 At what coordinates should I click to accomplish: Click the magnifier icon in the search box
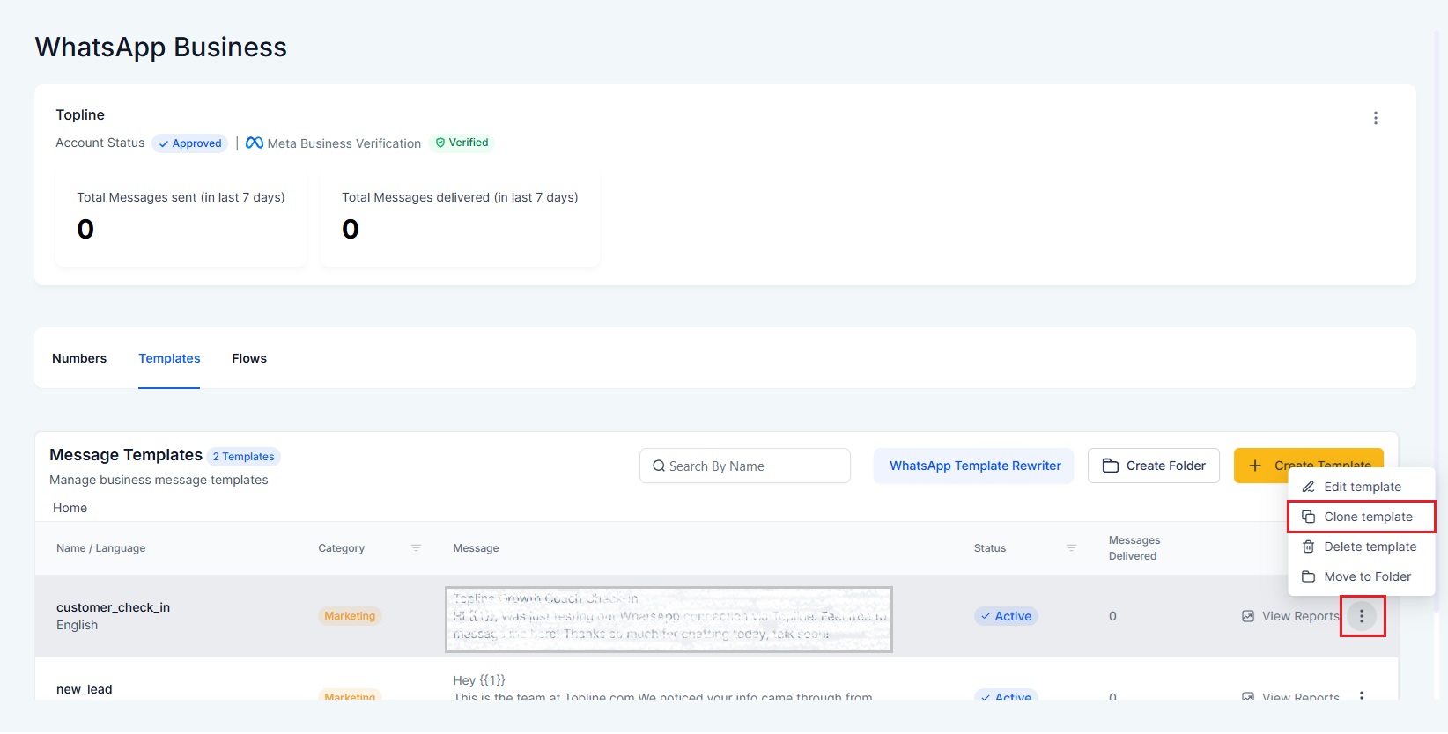[x=659, y=466]
